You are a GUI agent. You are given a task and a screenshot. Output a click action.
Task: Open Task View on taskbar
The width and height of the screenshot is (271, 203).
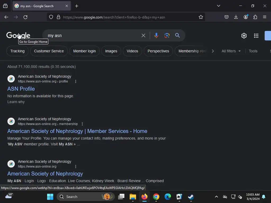tap(121, 197)
